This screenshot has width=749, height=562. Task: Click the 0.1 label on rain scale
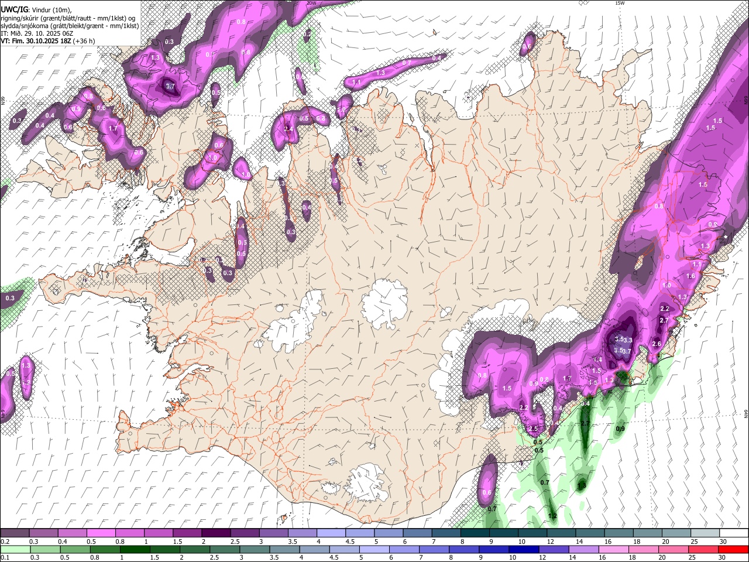5,558
